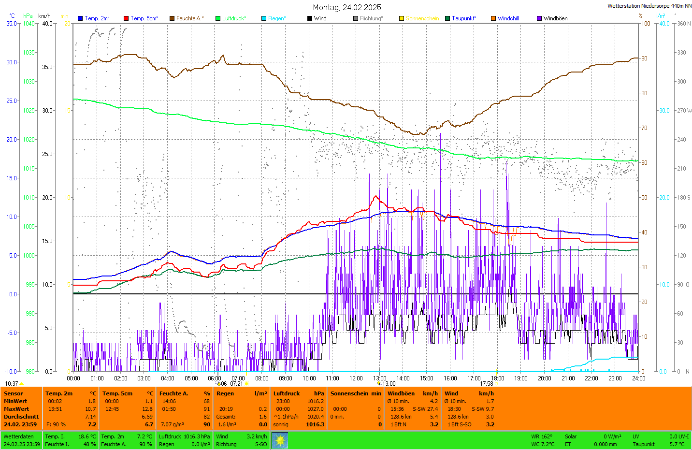Click the 13:00 marker below the time axis
Viewport: 692px width, 450px height.
[389, 384]
